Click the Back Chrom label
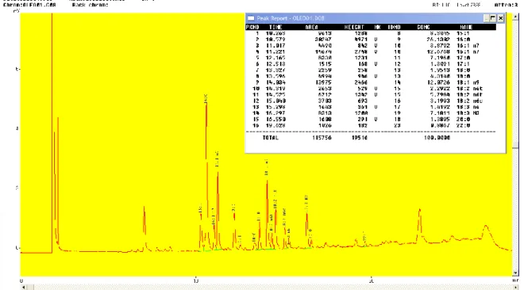 coord(91,5)
